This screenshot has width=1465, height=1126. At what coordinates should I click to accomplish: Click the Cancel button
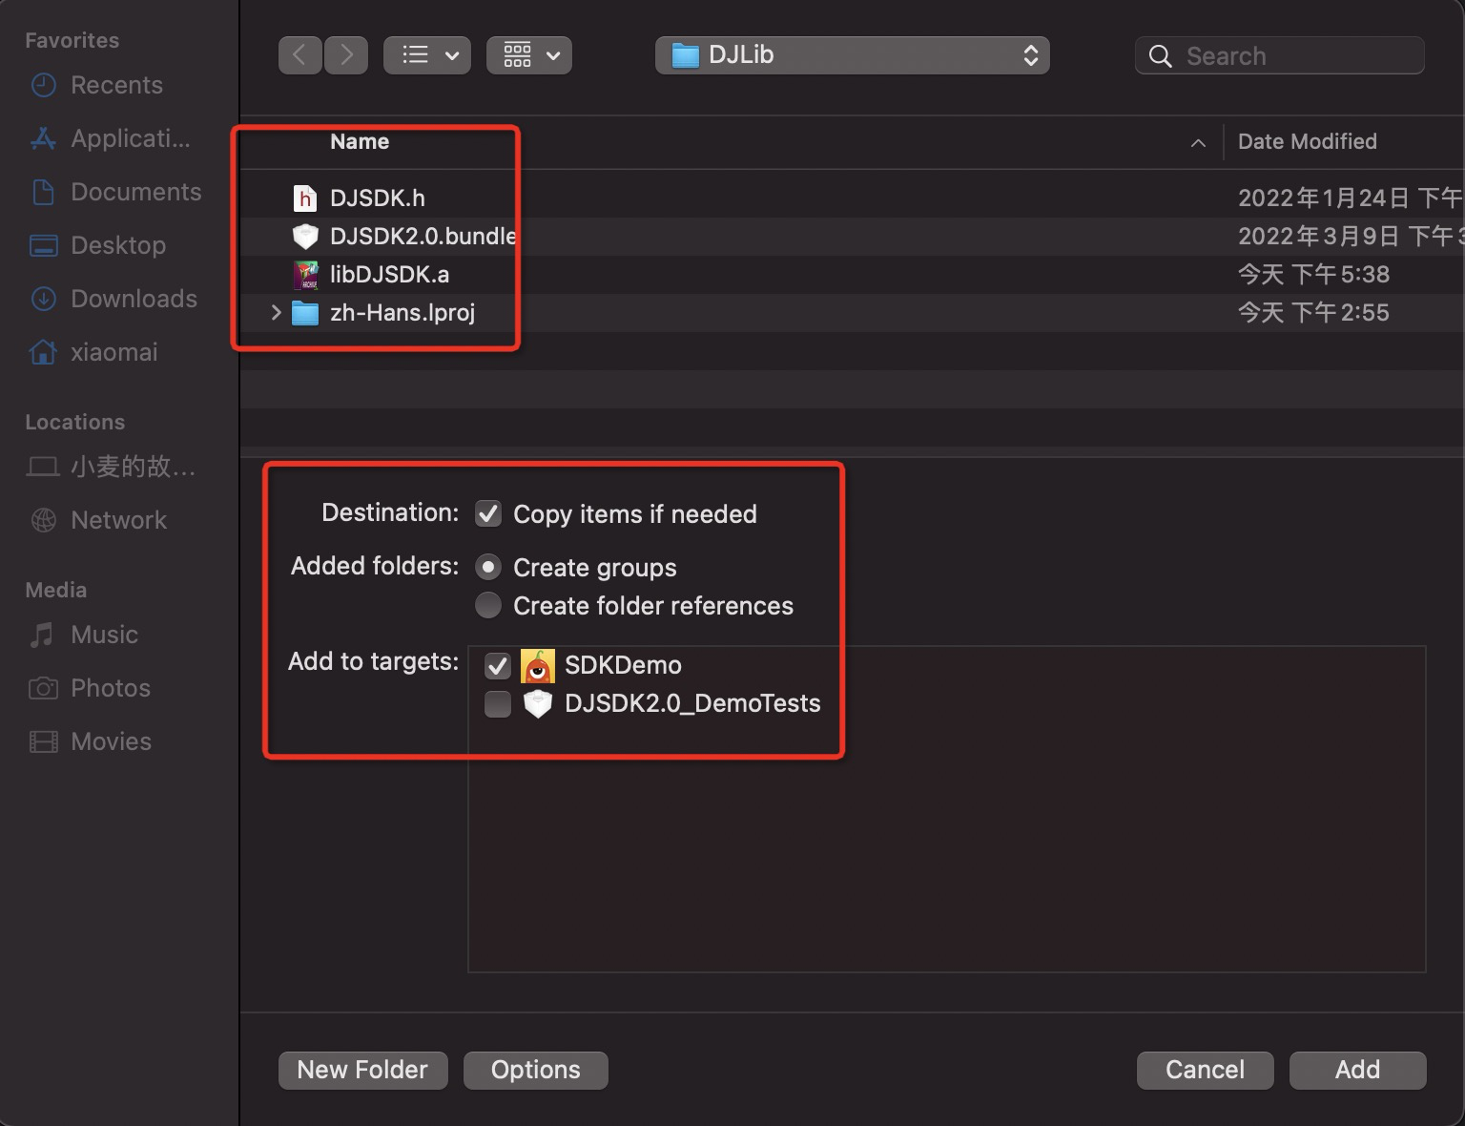point(1205,1070)
